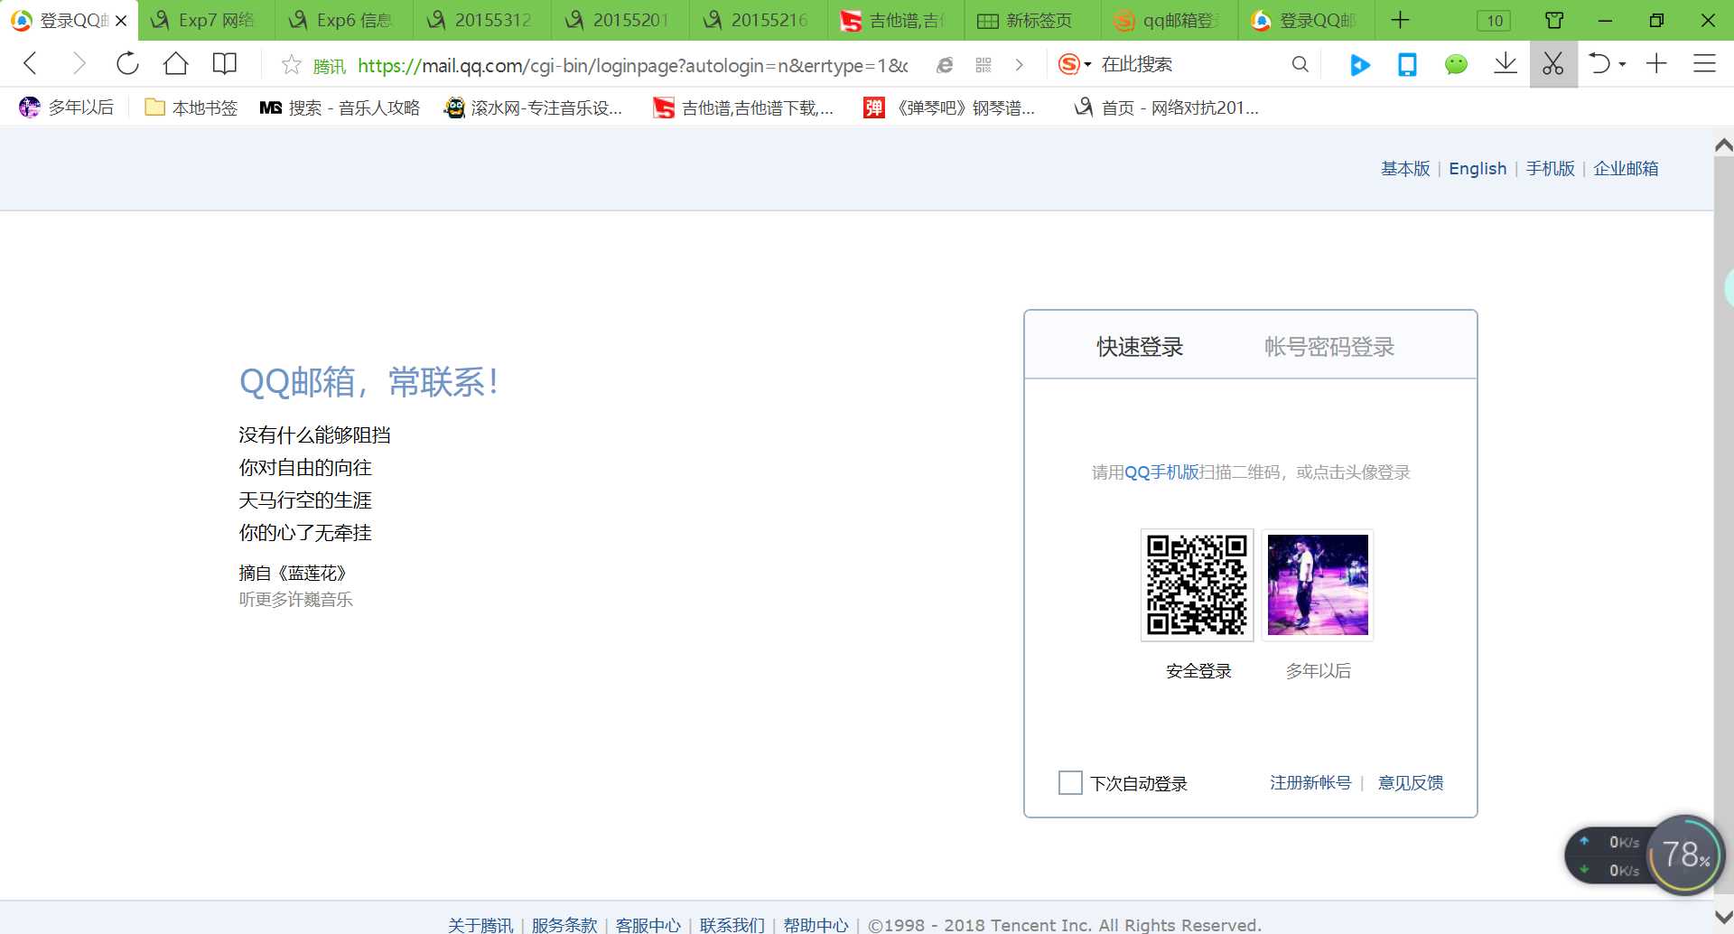Open the 搜索 - 音乐人攻略 bookmark
Image resolution: width=1734 pixels, height=934 pixels.
tap(340, 107)
